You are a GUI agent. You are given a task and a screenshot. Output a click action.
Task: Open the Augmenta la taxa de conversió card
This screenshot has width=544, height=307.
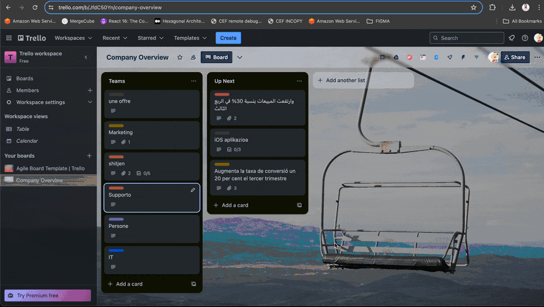[x=257, y=178]
